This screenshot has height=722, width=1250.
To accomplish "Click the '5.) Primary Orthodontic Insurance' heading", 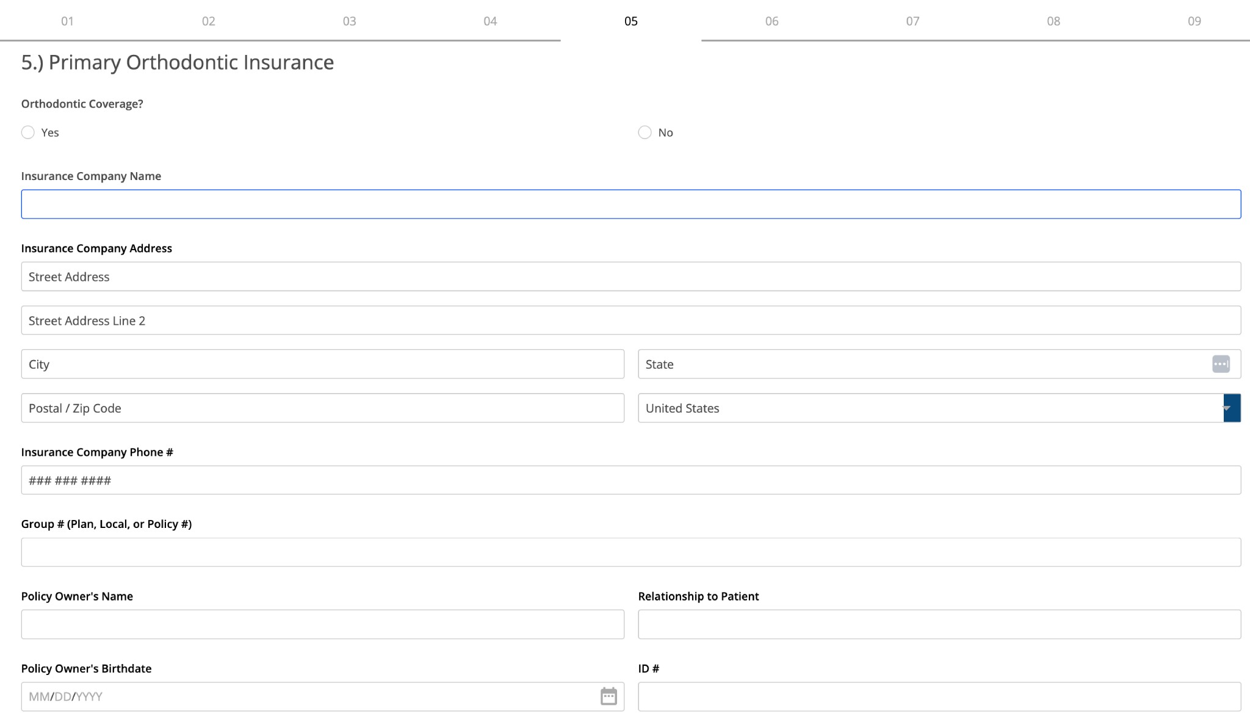I will pos(178,62).
